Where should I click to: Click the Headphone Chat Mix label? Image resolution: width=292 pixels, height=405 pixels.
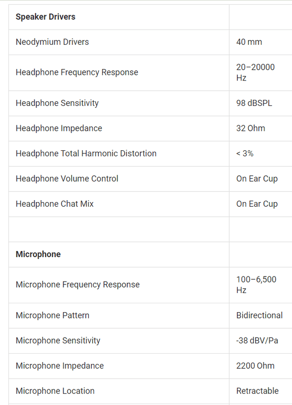[x=55, y=204]
